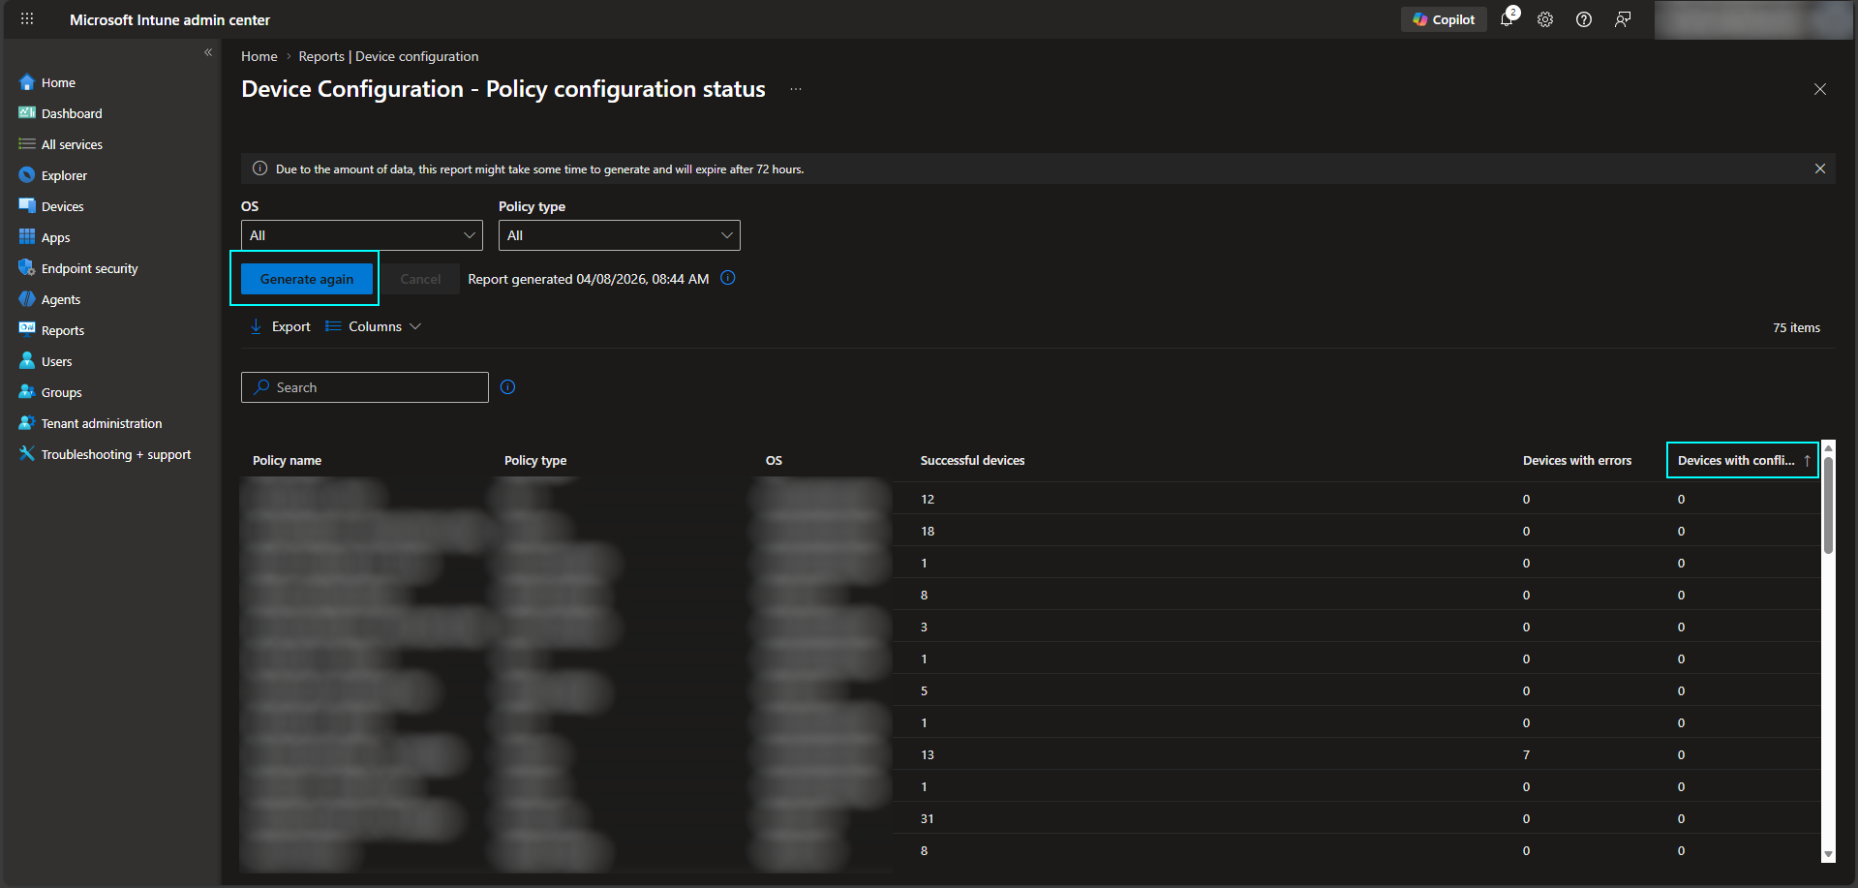Select the successful devices value 12
This screenshot has height=888, width=1858.
click(928, 499)
